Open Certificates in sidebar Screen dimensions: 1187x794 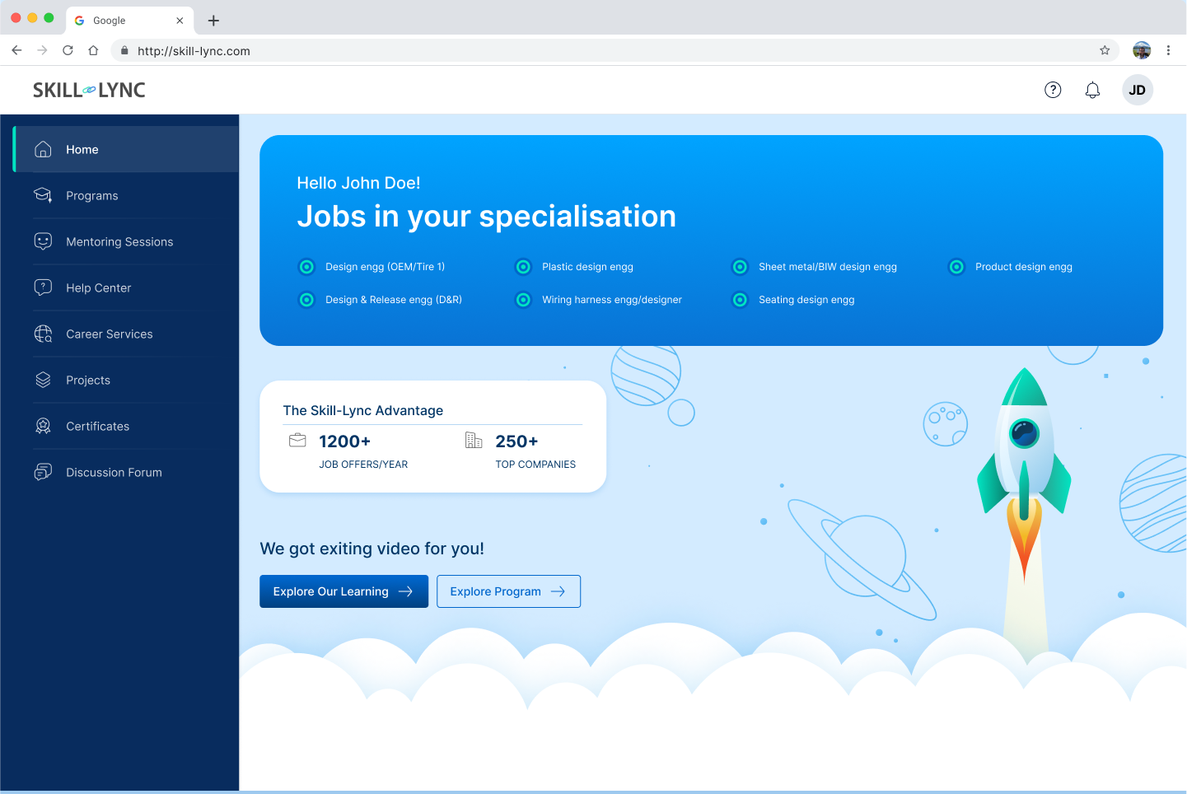click(x=126, y=426)
